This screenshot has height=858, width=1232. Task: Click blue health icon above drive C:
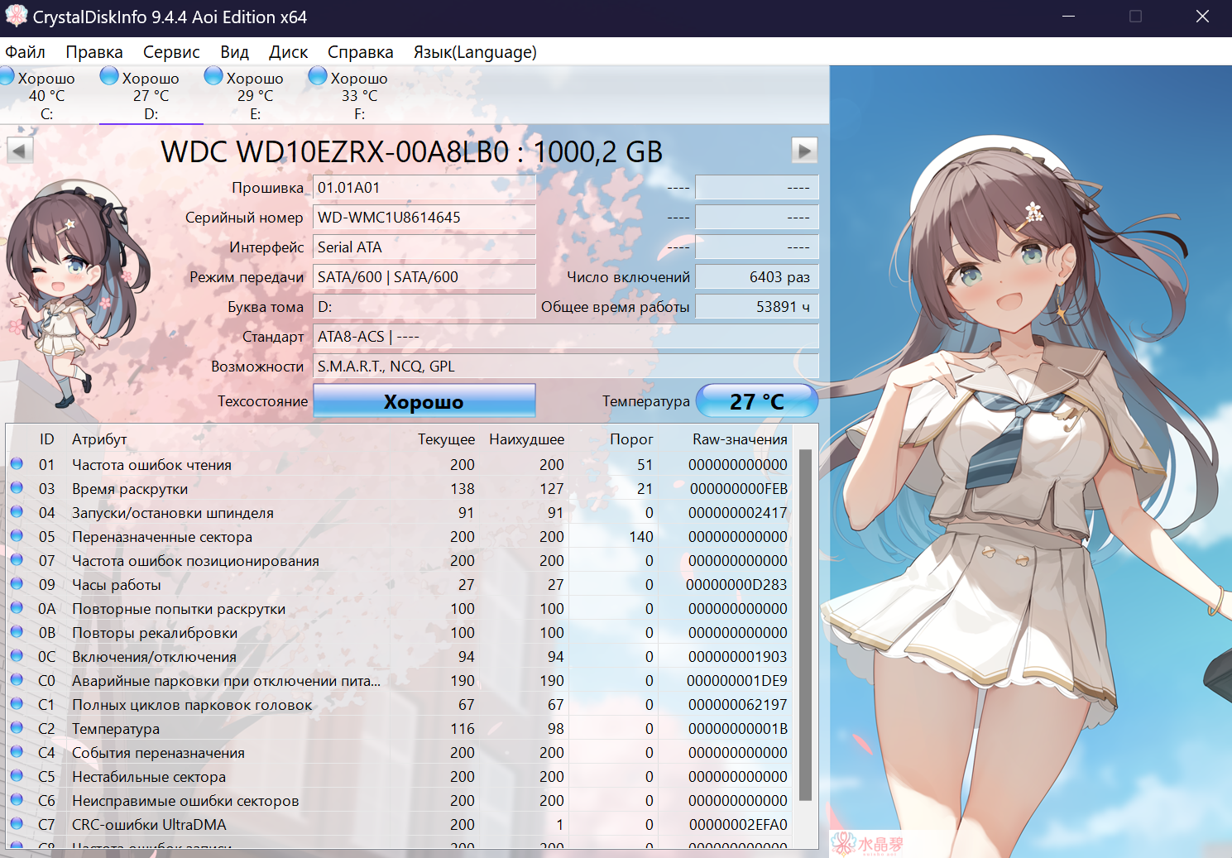point(7,77)
